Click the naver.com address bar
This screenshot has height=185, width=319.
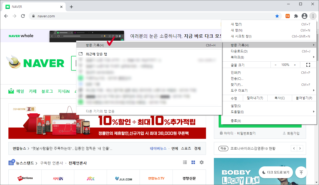click(155, 16)
